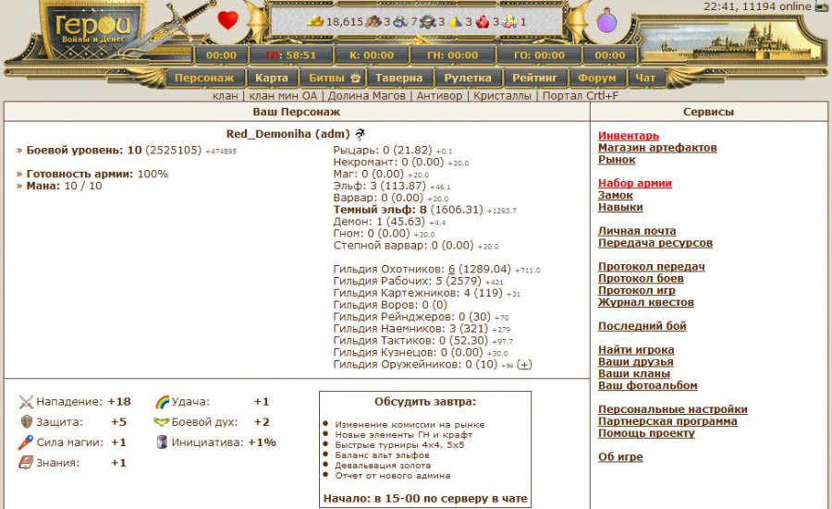This screenshot has width=832, height=509.
Task: Click the ГР: 58:51 timer
Action: [x=291, y=55]
